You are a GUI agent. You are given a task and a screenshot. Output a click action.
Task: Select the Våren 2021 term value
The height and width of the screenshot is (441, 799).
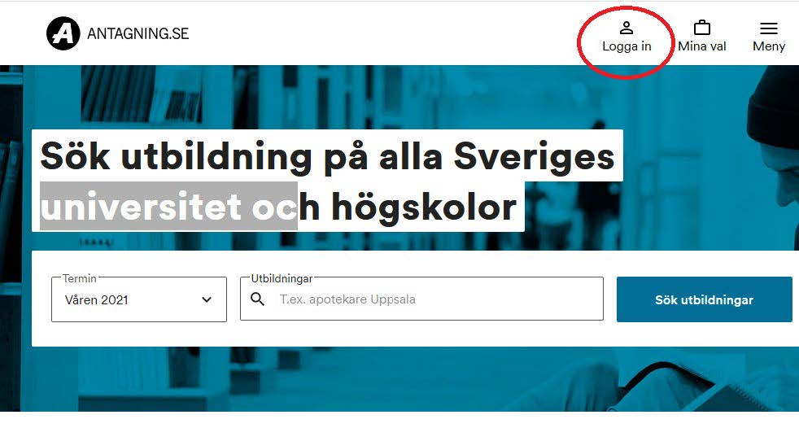[96, 299]
